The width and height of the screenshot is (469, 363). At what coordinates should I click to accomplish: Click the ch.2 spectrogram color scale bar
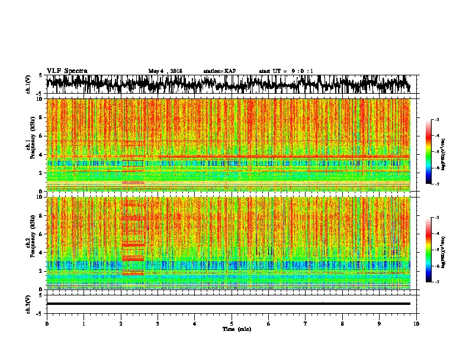pyautogui.click(x=428, y=250)
